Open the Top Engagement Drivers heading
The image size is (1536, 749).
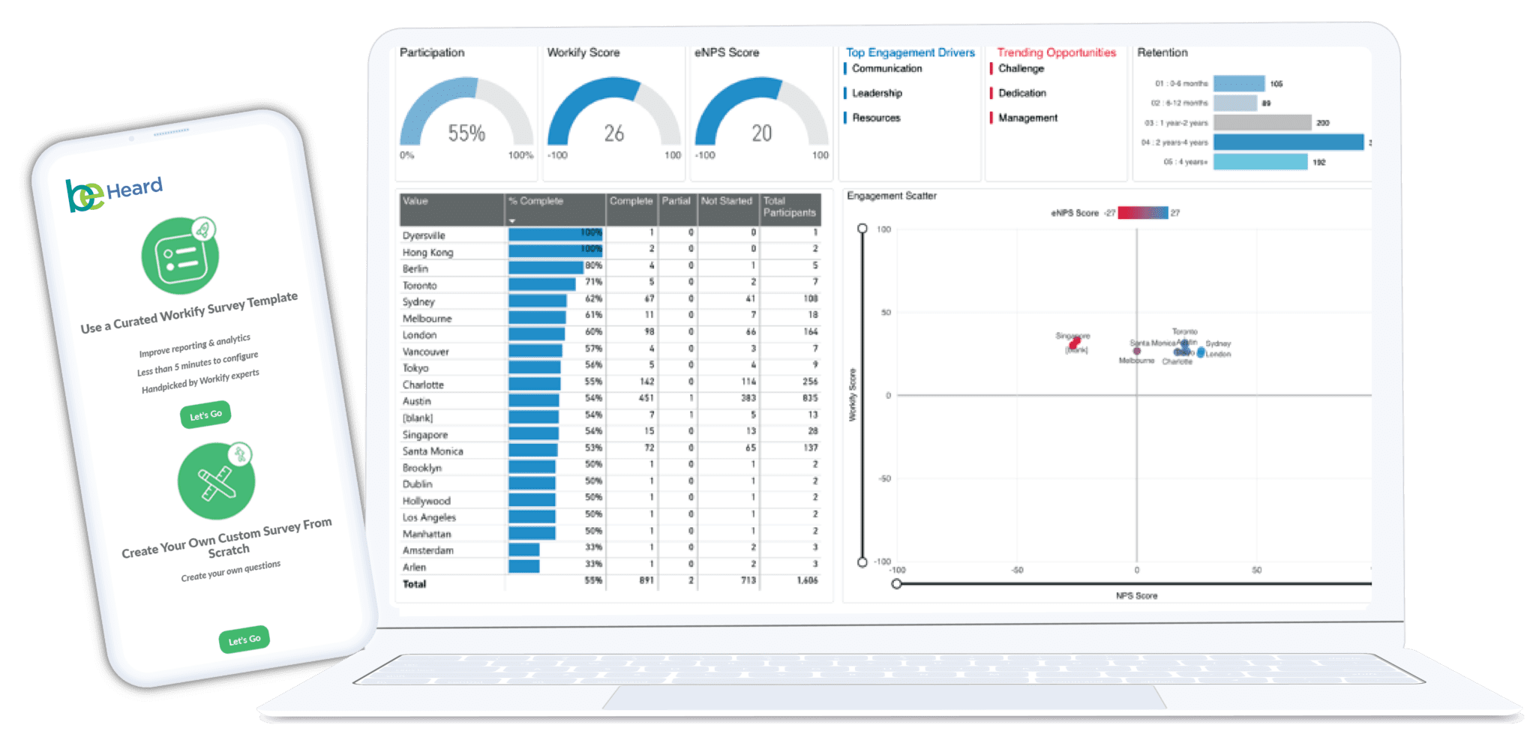click(910, 52)
